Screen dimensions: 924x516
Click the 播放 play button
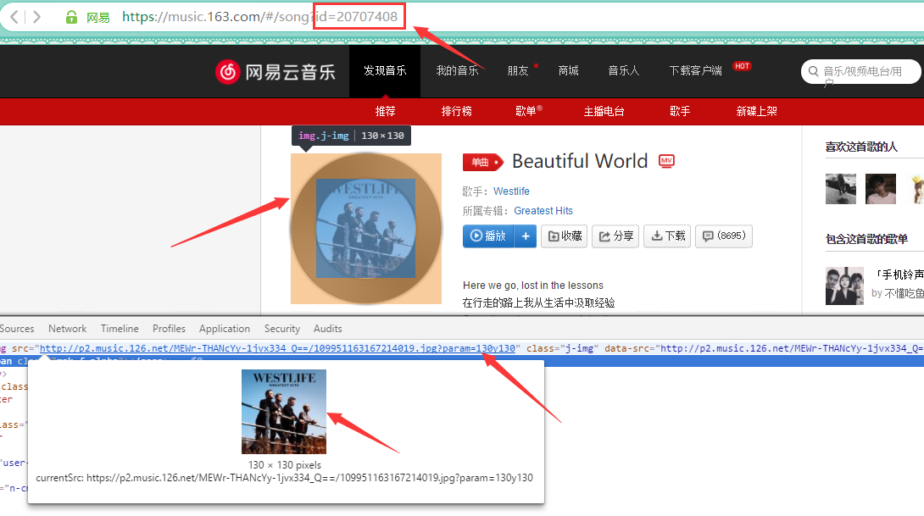[488, 236]
